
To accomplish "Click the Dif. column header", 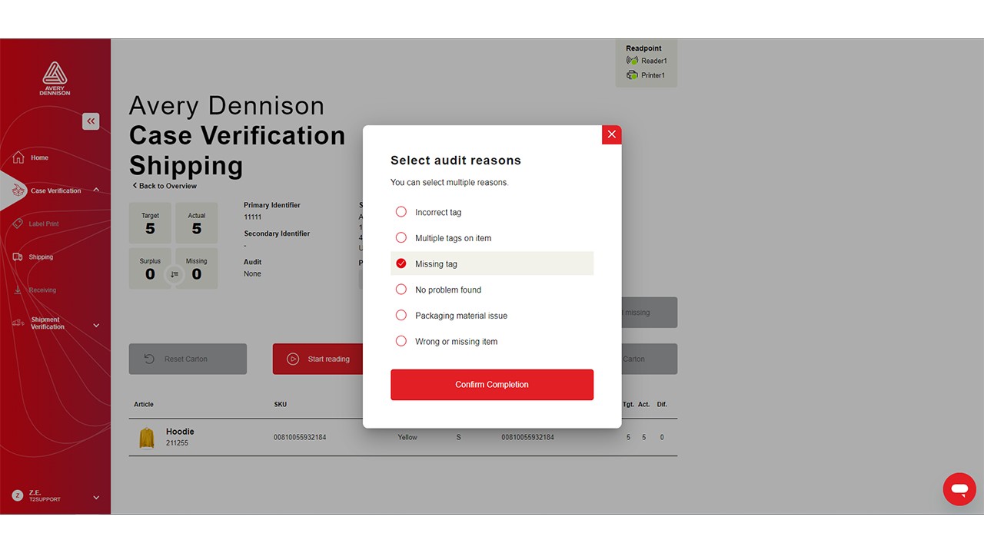I will 662,405.
